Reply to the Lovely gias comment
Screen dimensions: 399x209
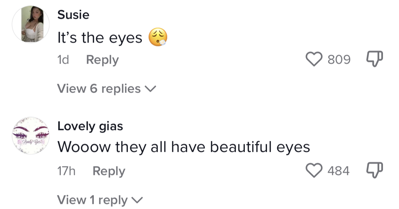(109, 171)
